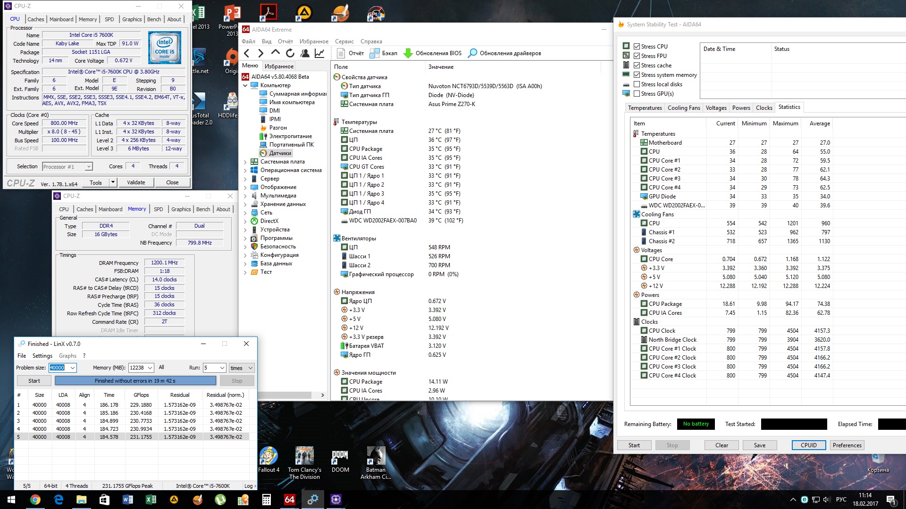Image resolution: width=906 pixels, height=509 pixels.
Task: Enable Stress local disks checkbox
Action: point(637,84)
